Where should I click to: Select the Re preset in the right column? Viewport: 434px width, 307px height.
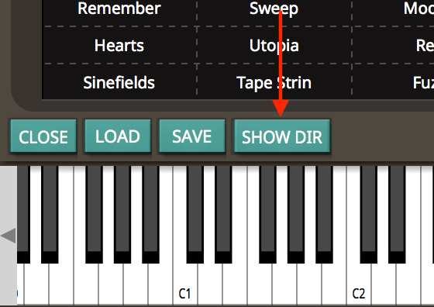point(425,46)
